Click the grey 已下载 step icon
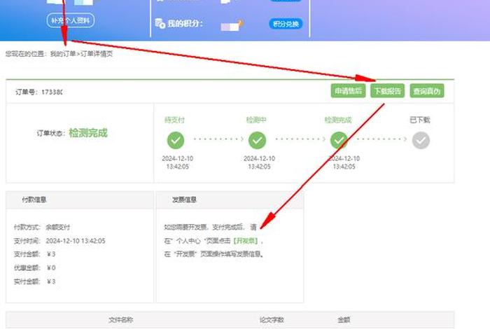The width and height of the screenshot is (490, 329). 421,140
